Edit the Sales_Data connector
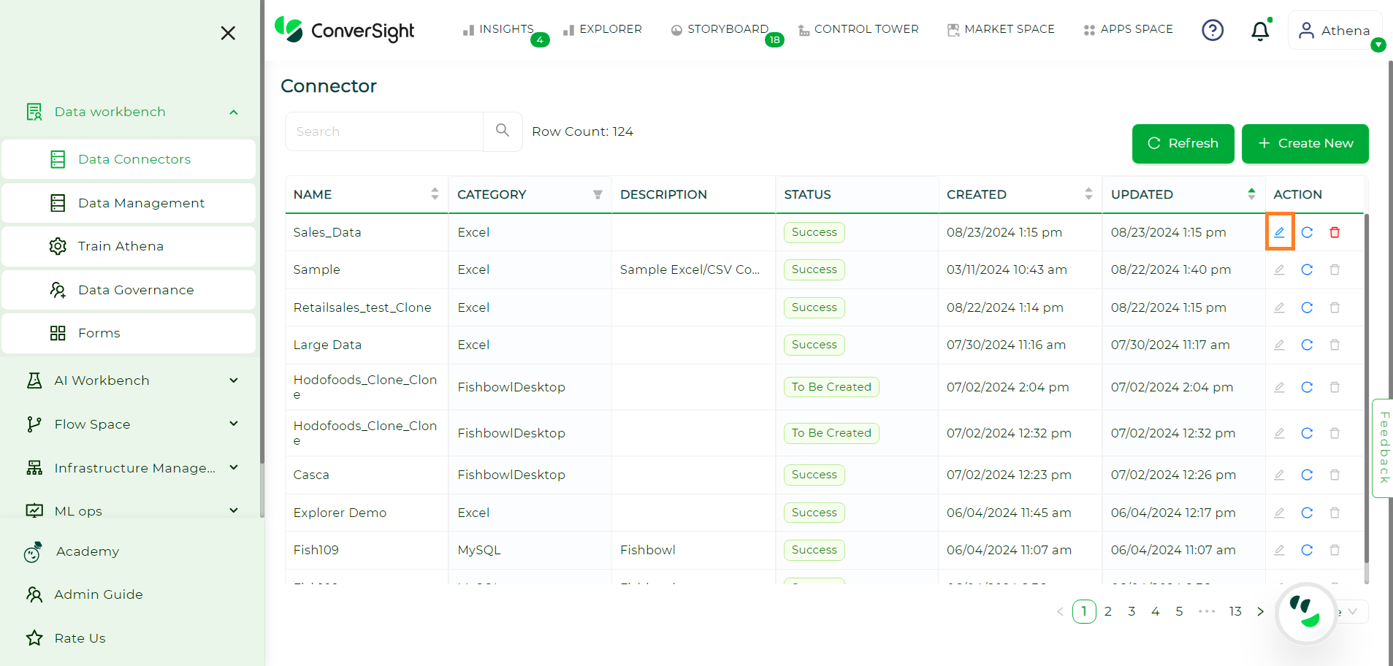The width and height of the screenshot is (1393, 666). point(1279,232)
